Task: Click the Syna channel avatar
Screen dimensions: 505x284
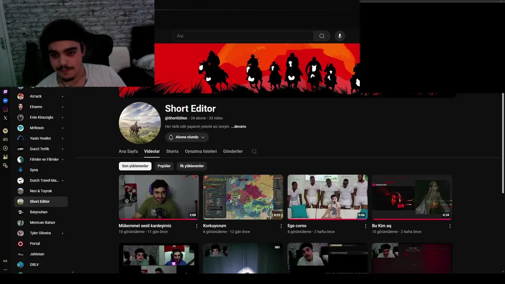Action: [21, 170]
